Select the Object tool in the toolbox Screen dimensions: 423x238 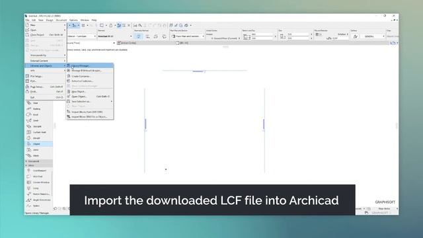point(39,144)
